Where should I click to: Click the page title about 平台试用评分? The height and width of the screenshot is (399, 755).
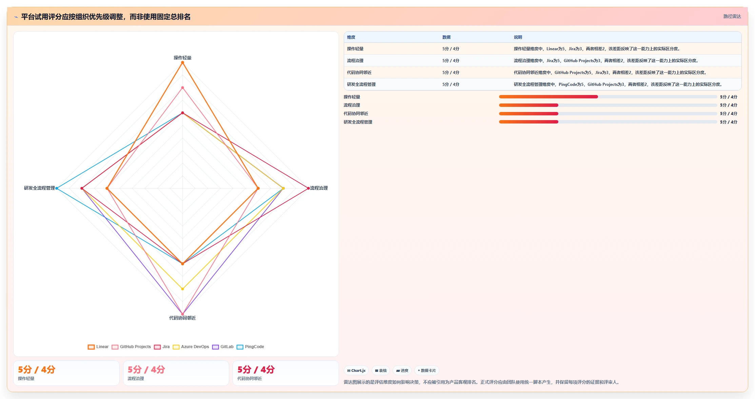[106, 17]
